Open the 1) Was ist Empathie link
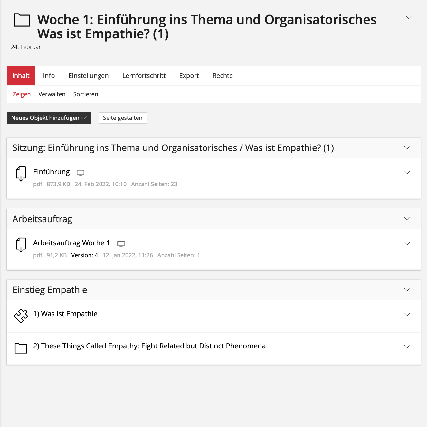This screenshot has height=427, width=427. (x=65, y=314)
